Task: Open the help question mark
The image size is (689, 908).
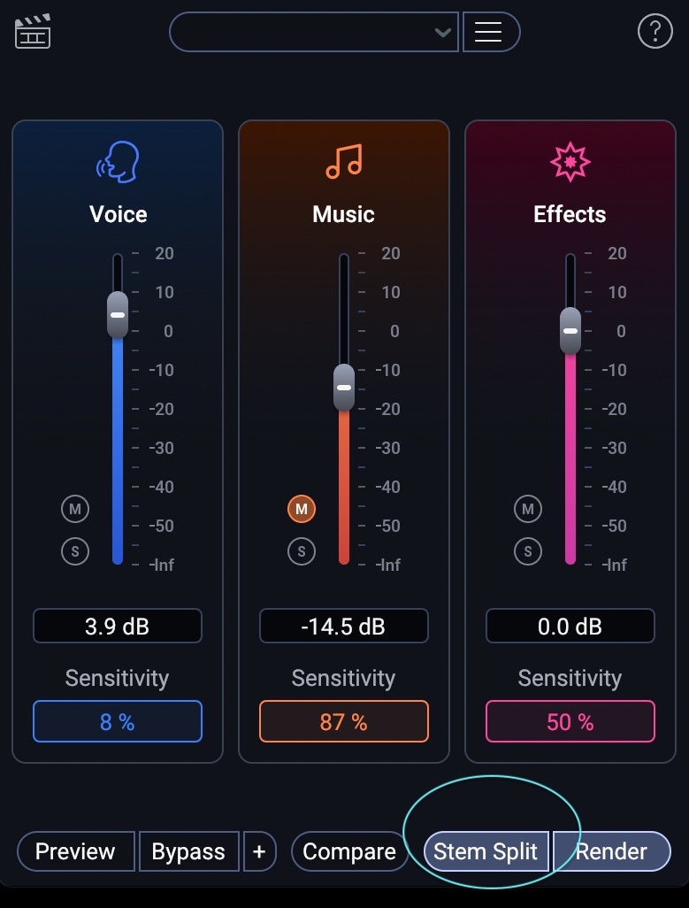Action: 655,31
